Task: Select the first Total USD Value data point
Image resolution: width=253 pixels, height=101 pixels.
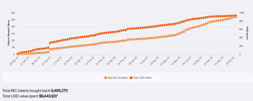Action: coord(18,54)
